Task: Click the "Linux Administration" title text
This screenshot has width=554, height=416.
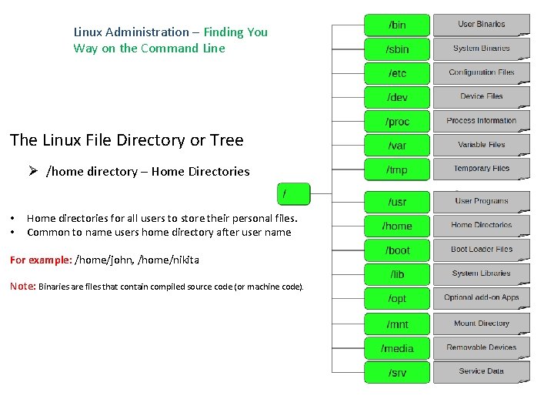Action: pyautogui.click(x=131, y=32)
